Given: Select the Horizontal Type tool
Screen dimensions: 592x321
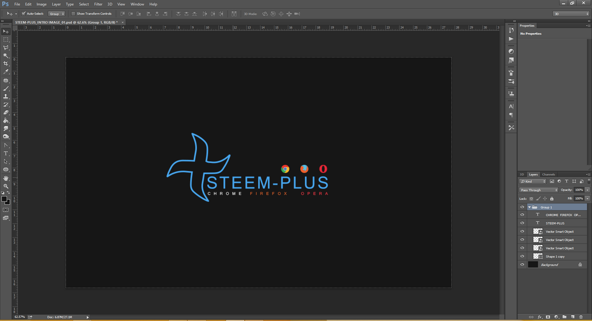Looking at the screenshot, I should [x=6, y=153].
